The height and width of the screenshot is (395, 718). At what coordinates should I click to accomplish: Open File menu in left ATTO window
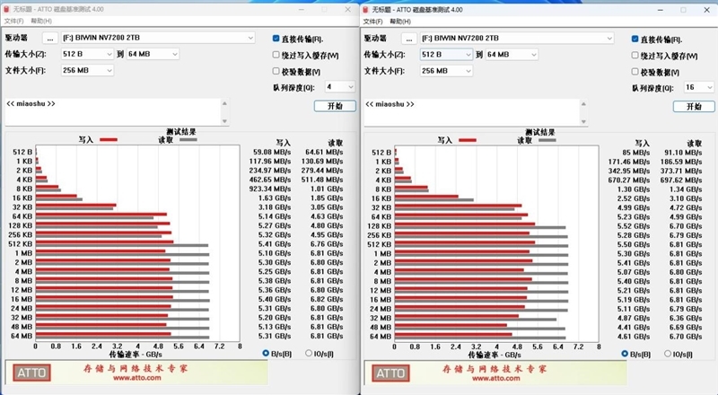[13, 21]
